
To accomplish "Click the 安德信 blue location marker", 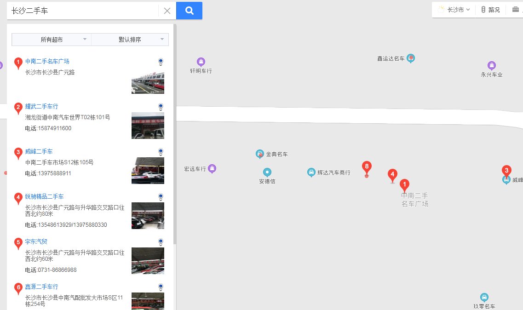I will tap(267, 172).
